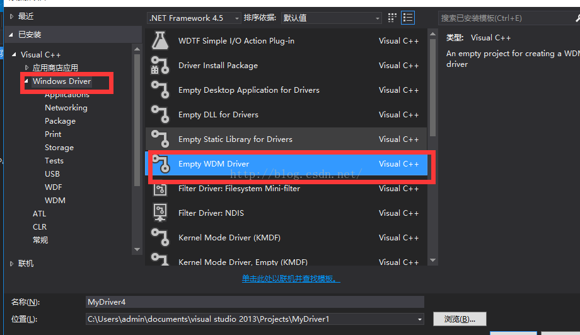
Task: Collapse the Visual C++ tree node
Action: [x=14, y=54]
